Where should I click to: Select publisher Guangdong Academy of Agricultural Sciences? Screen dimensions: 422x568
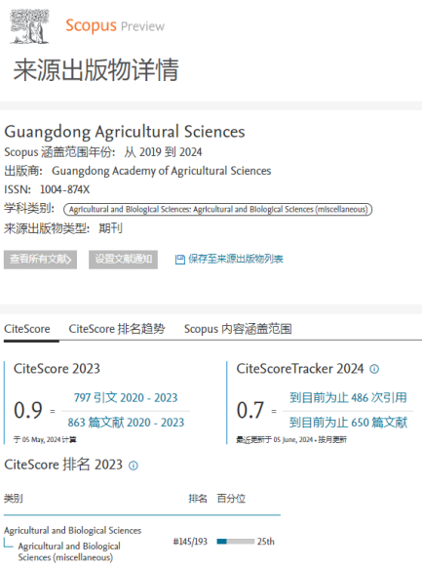(161, 171)
